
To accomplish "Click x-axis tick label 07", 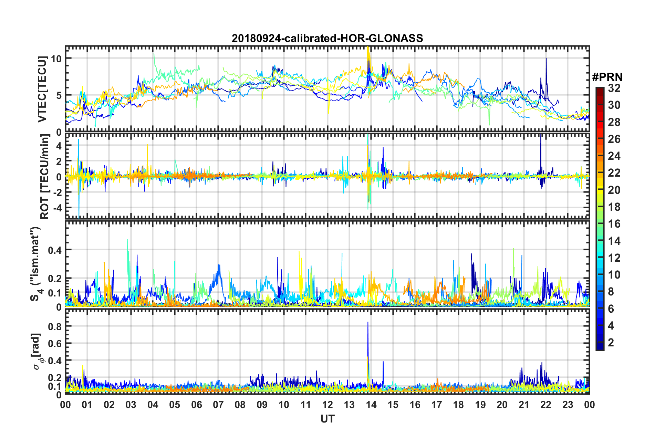I will [218, 405].
